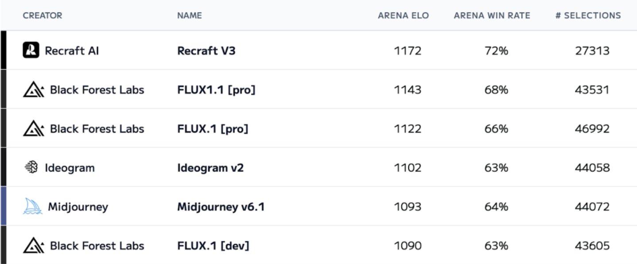Select the FLUX.1 [dev] model name
Screen dimensions: 637x264
(x=213, y=246)
